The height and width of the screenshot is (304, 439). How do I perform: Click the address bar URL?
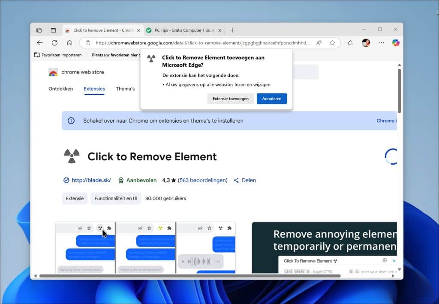pos(202,43)
